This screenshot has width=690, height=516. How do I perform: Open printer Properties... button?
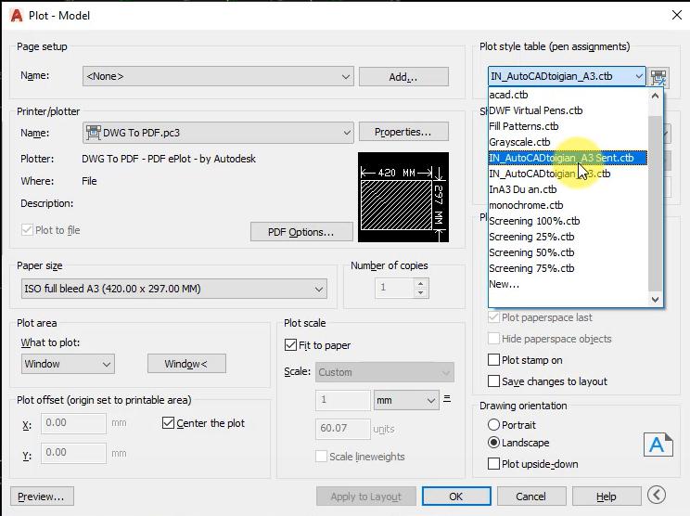click(403, 132)
